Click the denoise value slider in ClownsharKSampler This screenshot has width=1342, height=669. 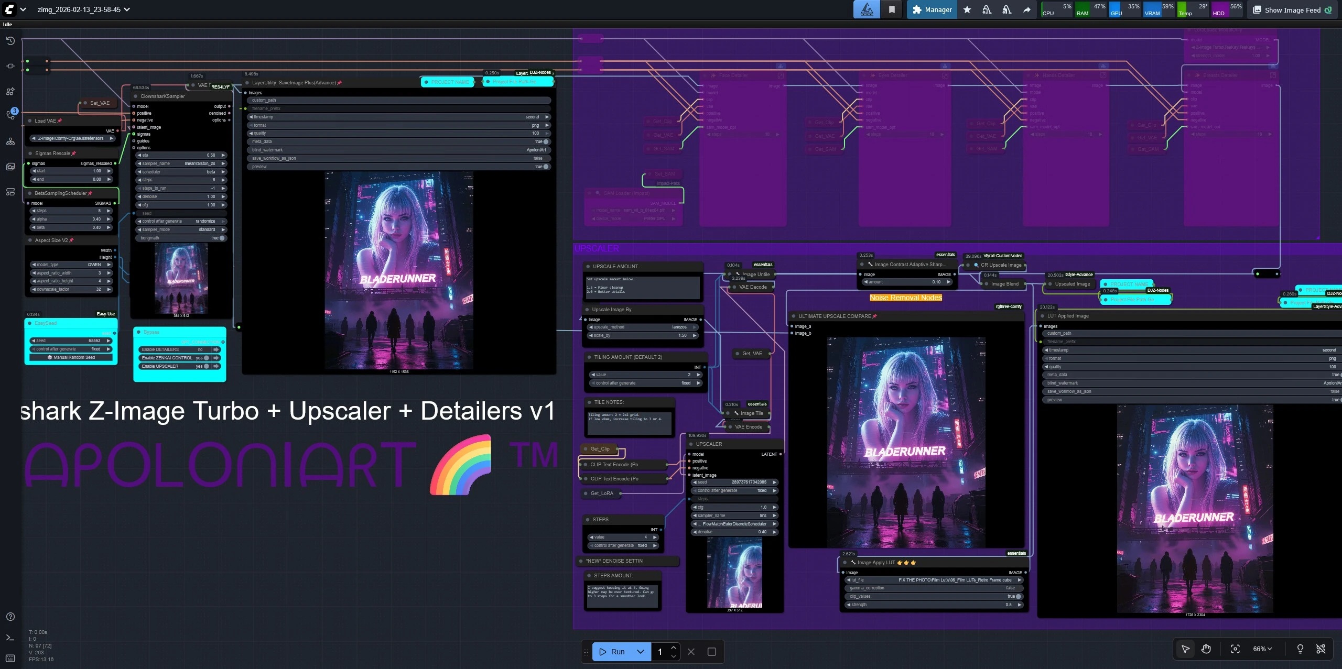[181, 196]
